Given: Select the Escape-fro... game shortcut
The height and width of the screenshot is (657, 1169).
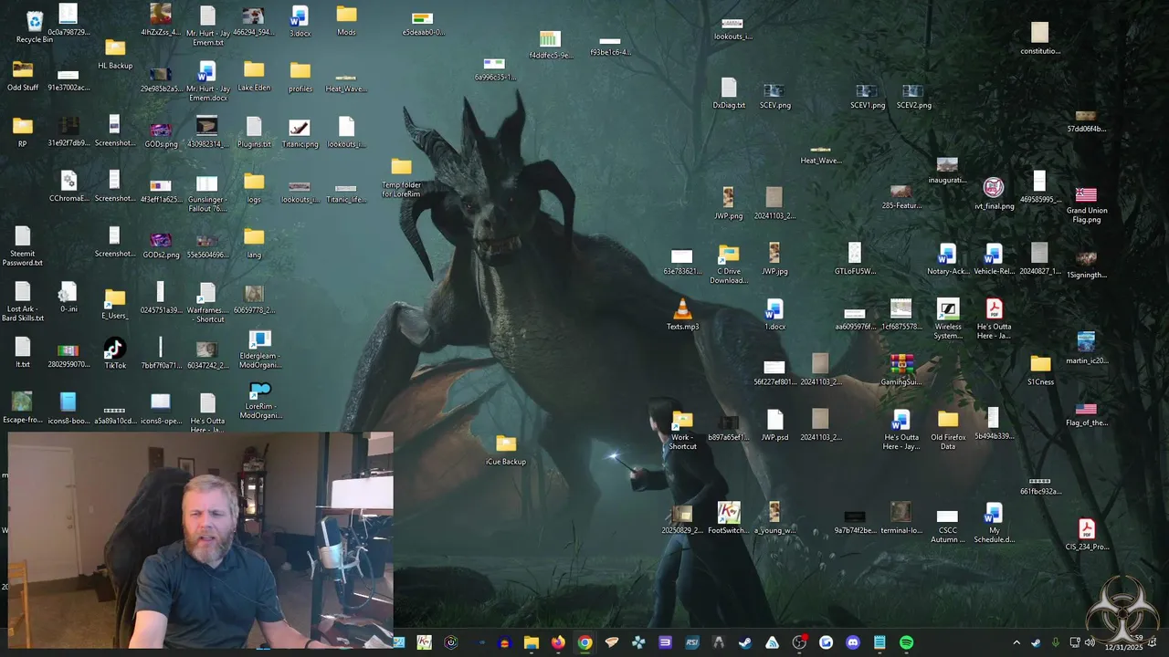Looking at the screenshot, I should tap(23, 408).
